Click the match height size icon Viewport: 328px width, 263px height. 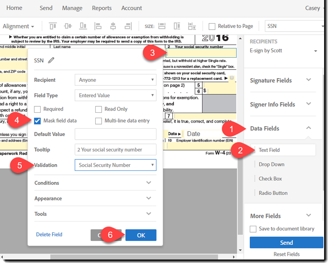point(177,26)
